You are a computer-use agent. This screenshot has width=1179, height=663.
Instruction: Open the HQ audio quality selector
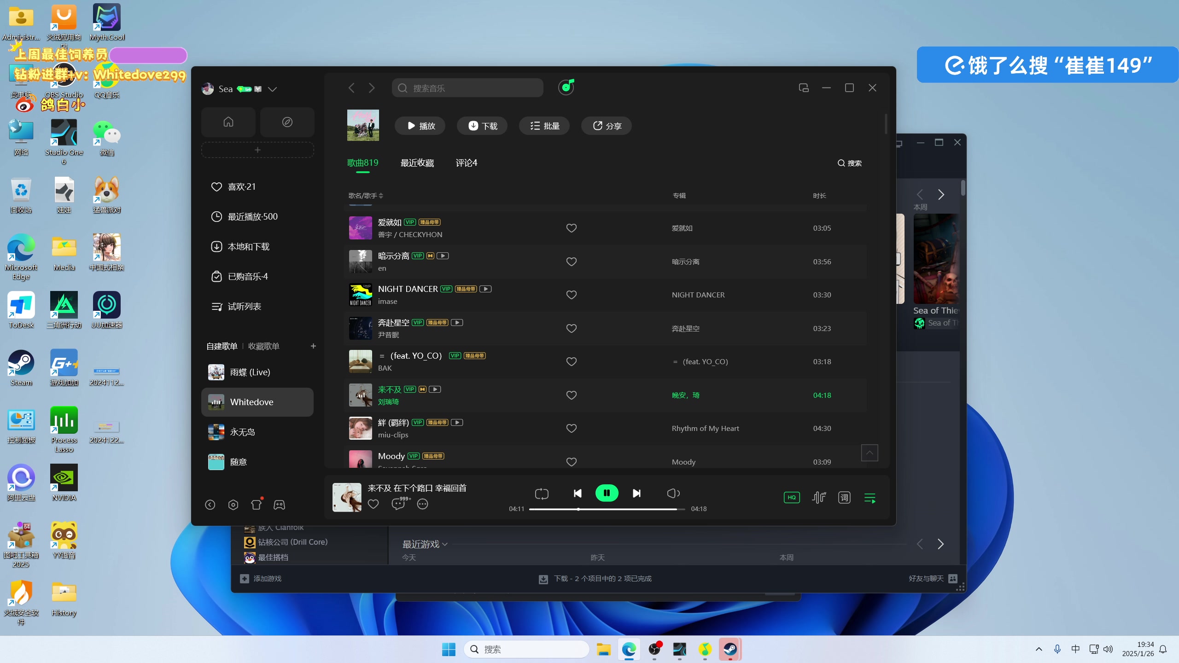(x=792, y=498)
